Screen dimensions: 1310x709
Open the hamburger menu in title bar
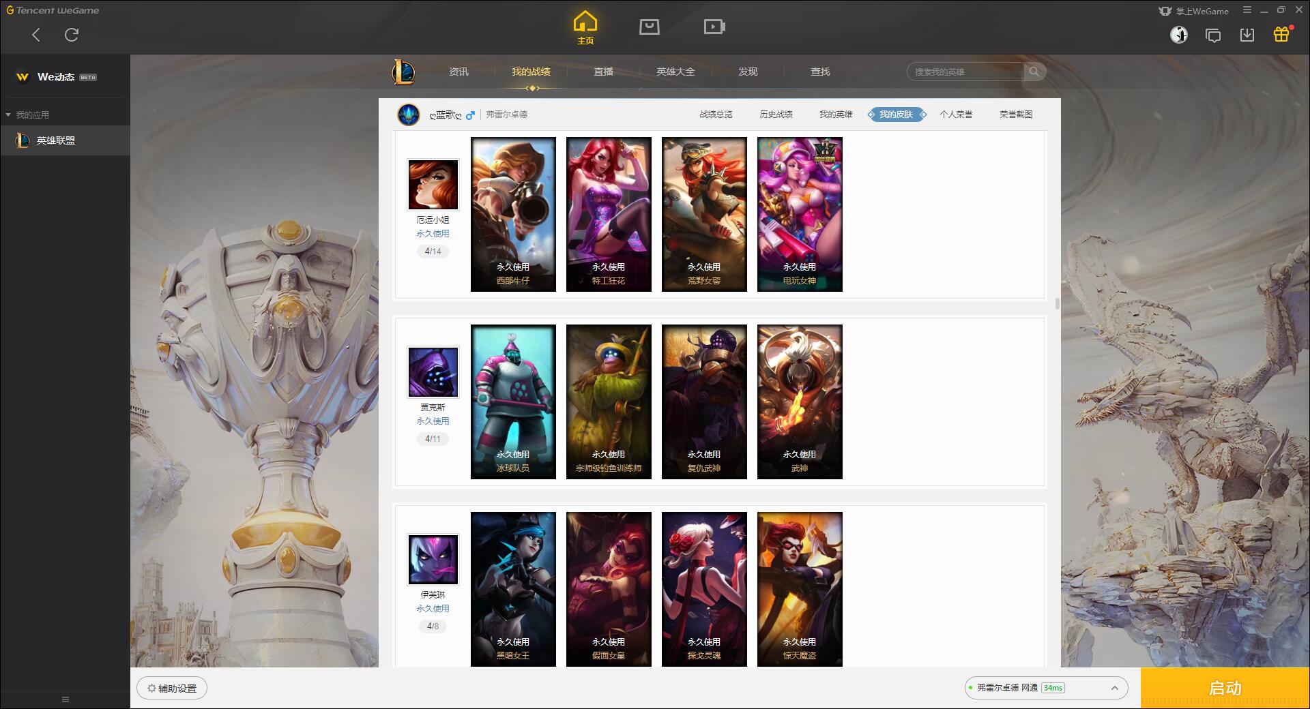pos(1247,10)
